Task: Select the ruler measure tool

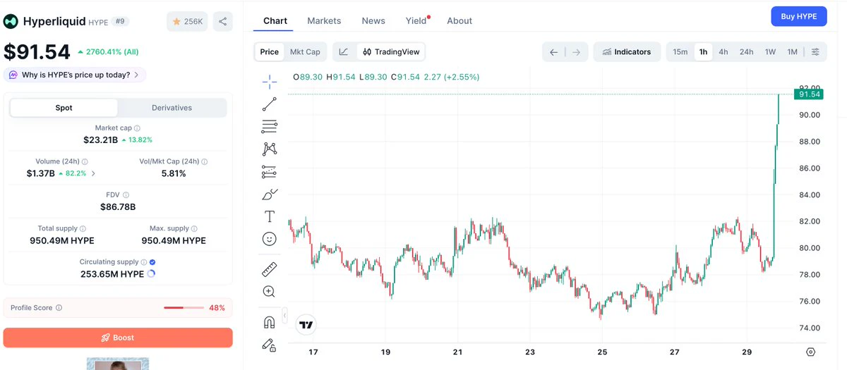Action: point(269,269)
